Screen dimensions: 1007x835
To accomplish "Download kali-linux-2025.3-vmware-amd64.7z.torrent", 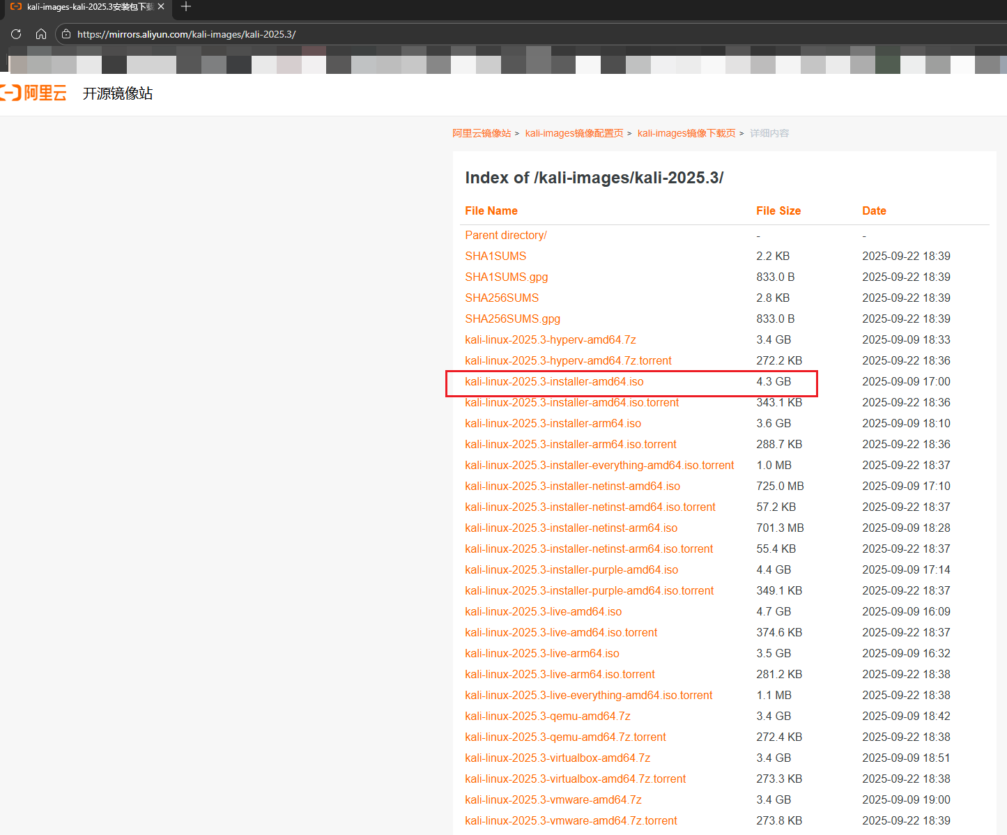I will pyautogui.click(x=571, y=821).
